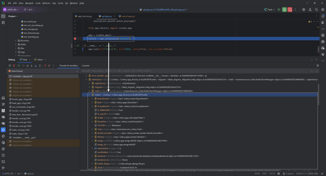The height and width of the screenshot is (176, 326).
Task: Open the Debug tool window bug icon
Action: tap(3, 130)
